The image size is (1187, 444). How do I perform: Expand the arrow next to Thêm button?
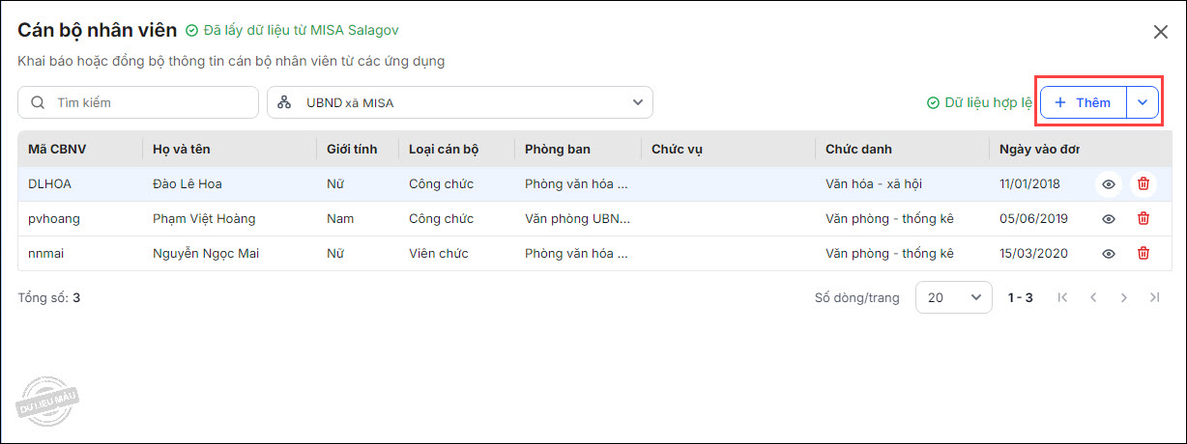coord(1143,102)
